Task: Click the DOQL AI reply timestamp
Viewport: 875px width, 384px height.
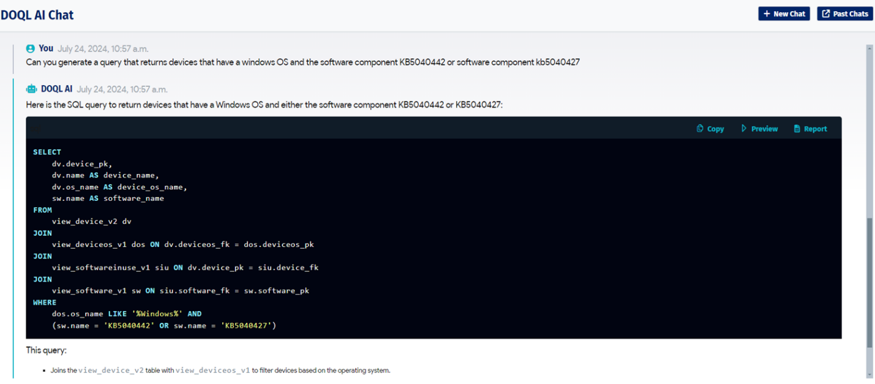Action: [122, 89]
